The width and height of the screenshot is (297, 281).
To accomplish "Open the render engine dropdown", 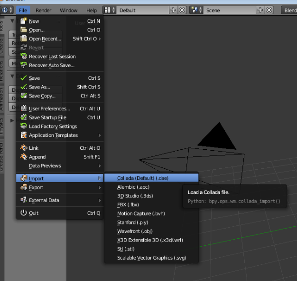I will click(289, 10).
